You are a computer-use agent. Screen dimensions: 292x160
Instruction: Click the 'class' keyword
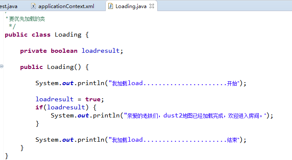(x=41, y=35)
